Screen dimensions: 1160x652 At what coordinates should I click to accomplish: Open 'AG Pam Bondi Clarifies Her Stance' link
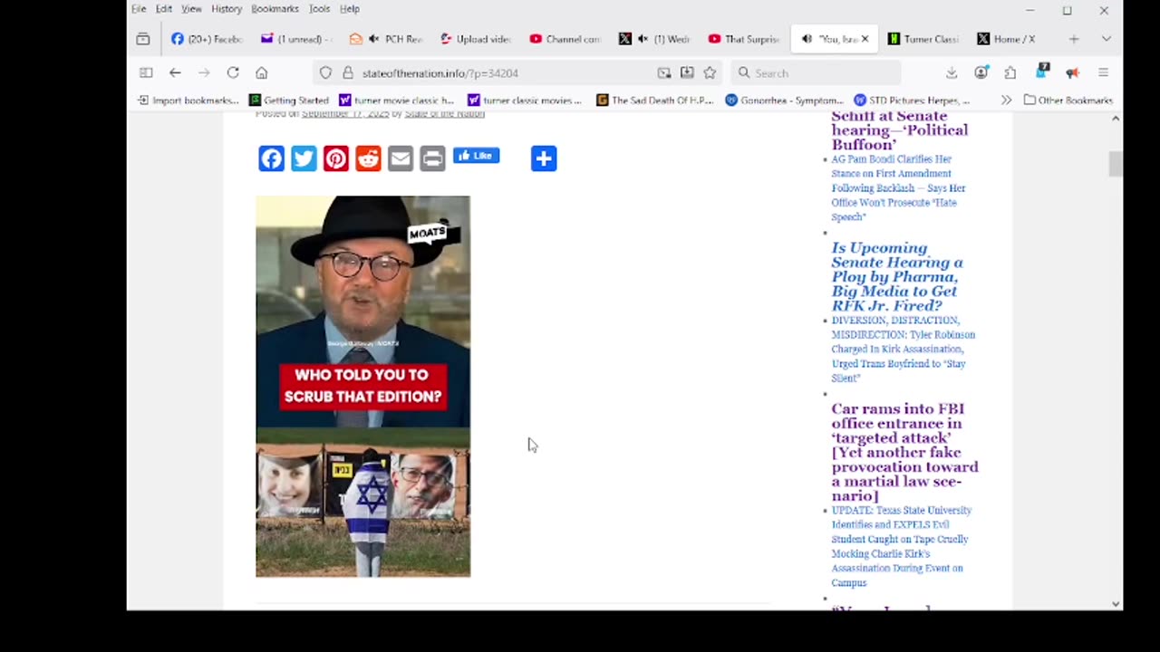tap(899, 188)
